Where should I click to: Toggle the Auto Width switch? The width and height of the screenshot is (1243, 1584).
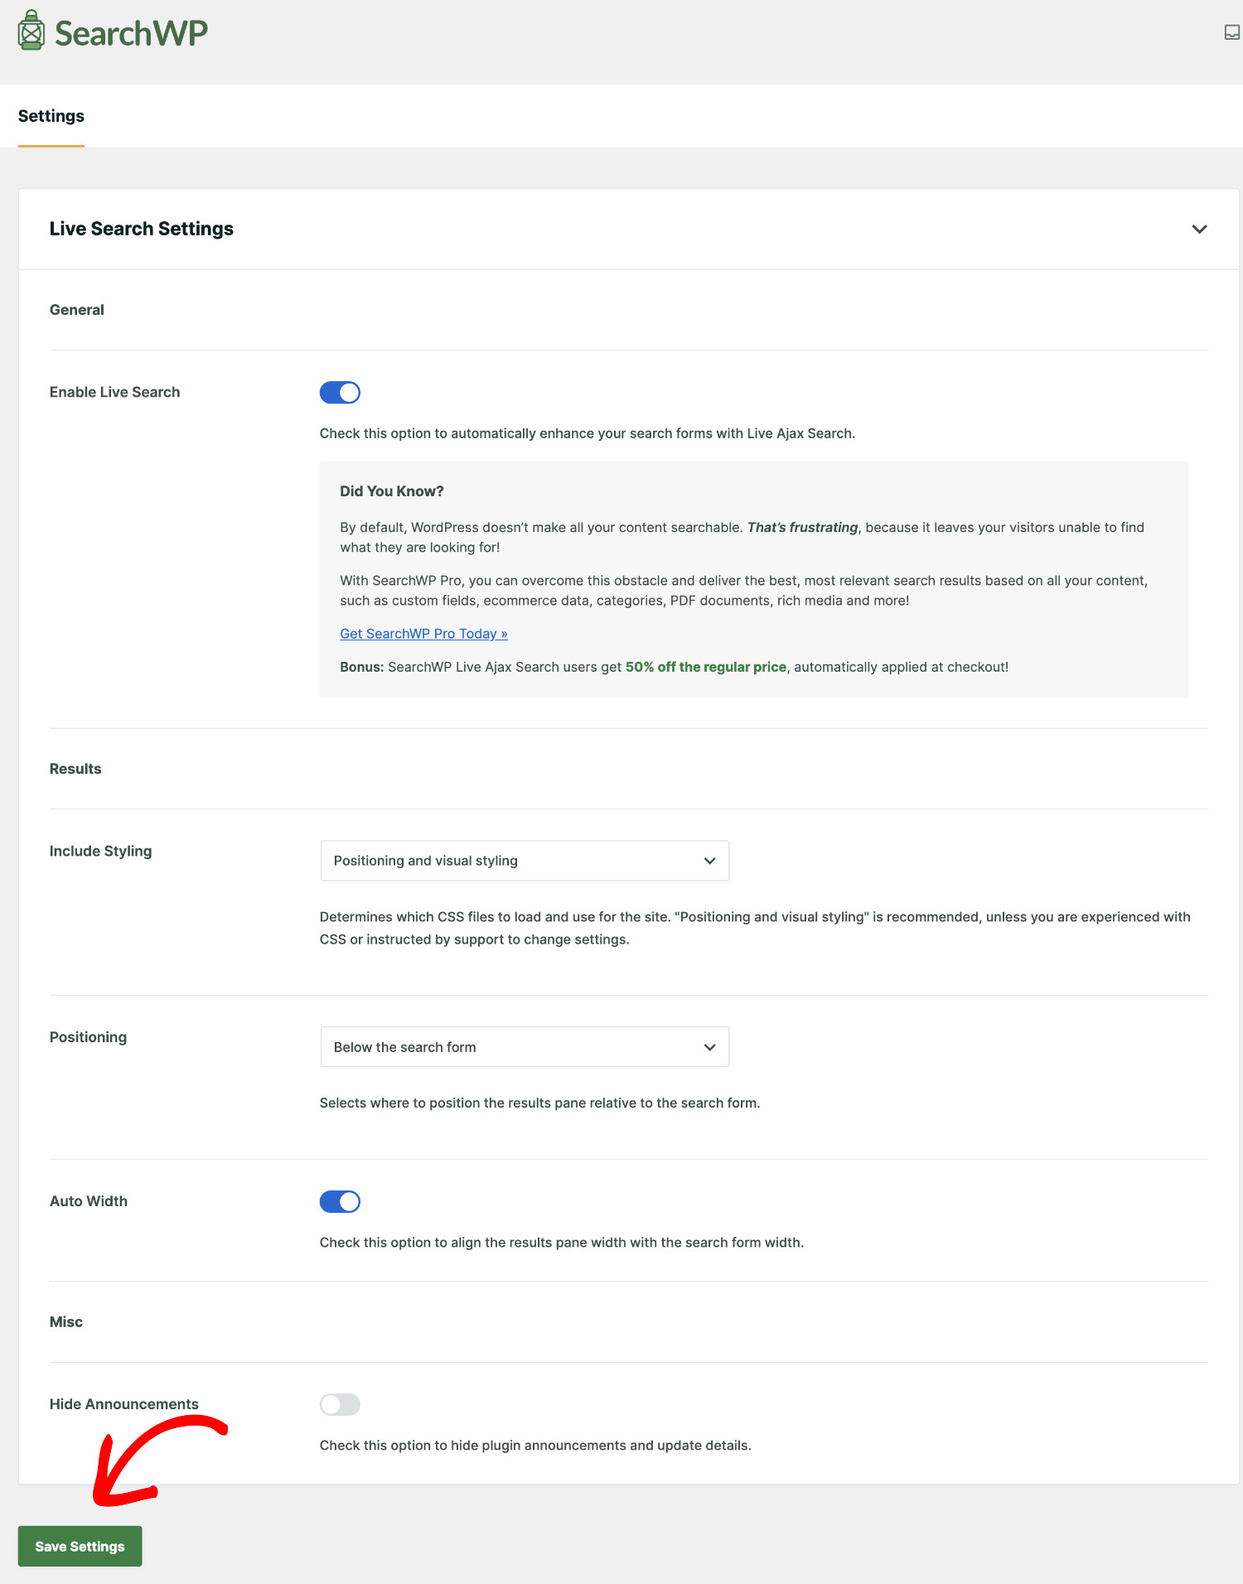pos(340,1201)
